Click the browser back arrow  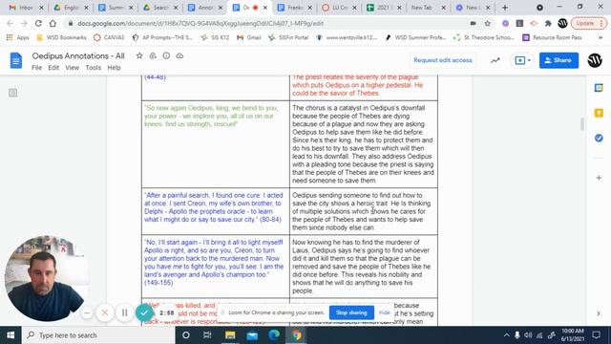tap(11, 23)
